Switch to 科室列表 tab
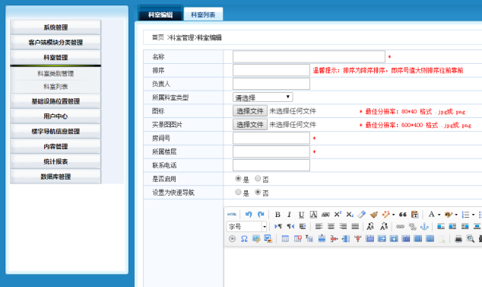Screen dimensions: 482x287 (x=203, y=14)
